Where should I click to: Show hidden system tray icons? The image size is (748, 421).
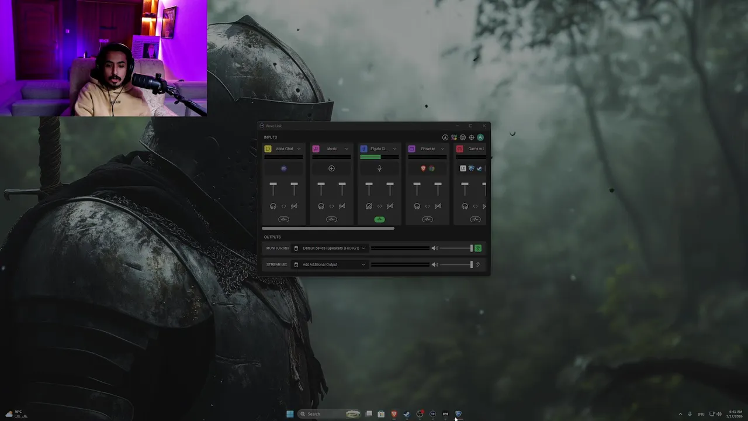pos(680,414)
